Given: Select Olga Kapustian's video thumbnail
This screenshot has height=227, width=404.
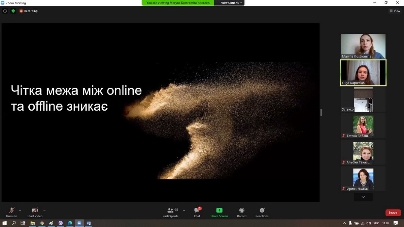Looking at the screenshot, I should (363, 73).
